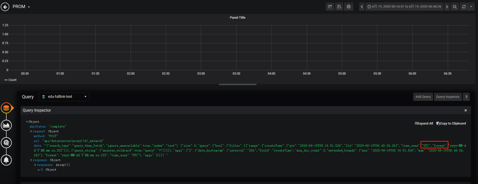Viewport: 478px width, 184px height.
Task: Click the Add Query button
Action: click(423, 97)
